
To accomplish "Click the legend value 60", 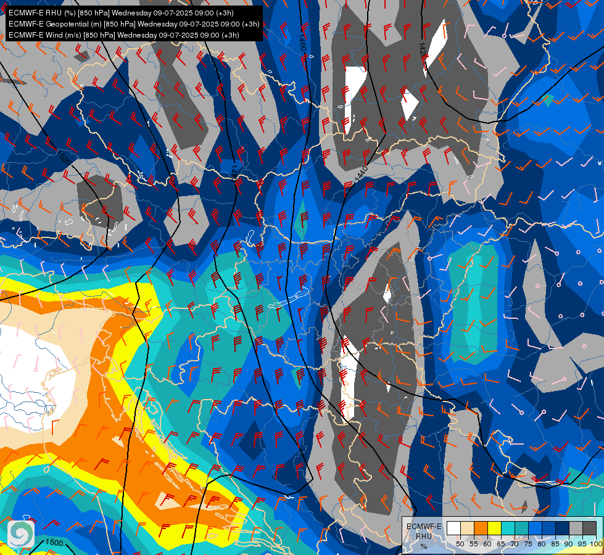I will [487, 545].
